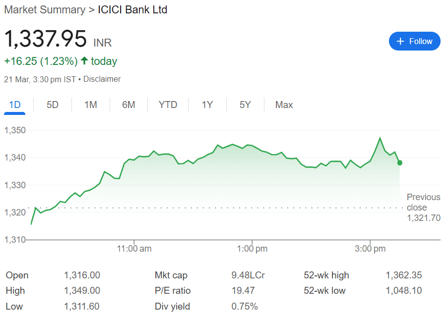Click the green end-point dot on chart

400,163
